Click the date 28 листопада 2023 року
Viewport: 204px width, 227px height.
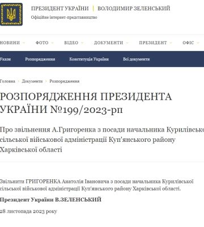coord(28,211)
